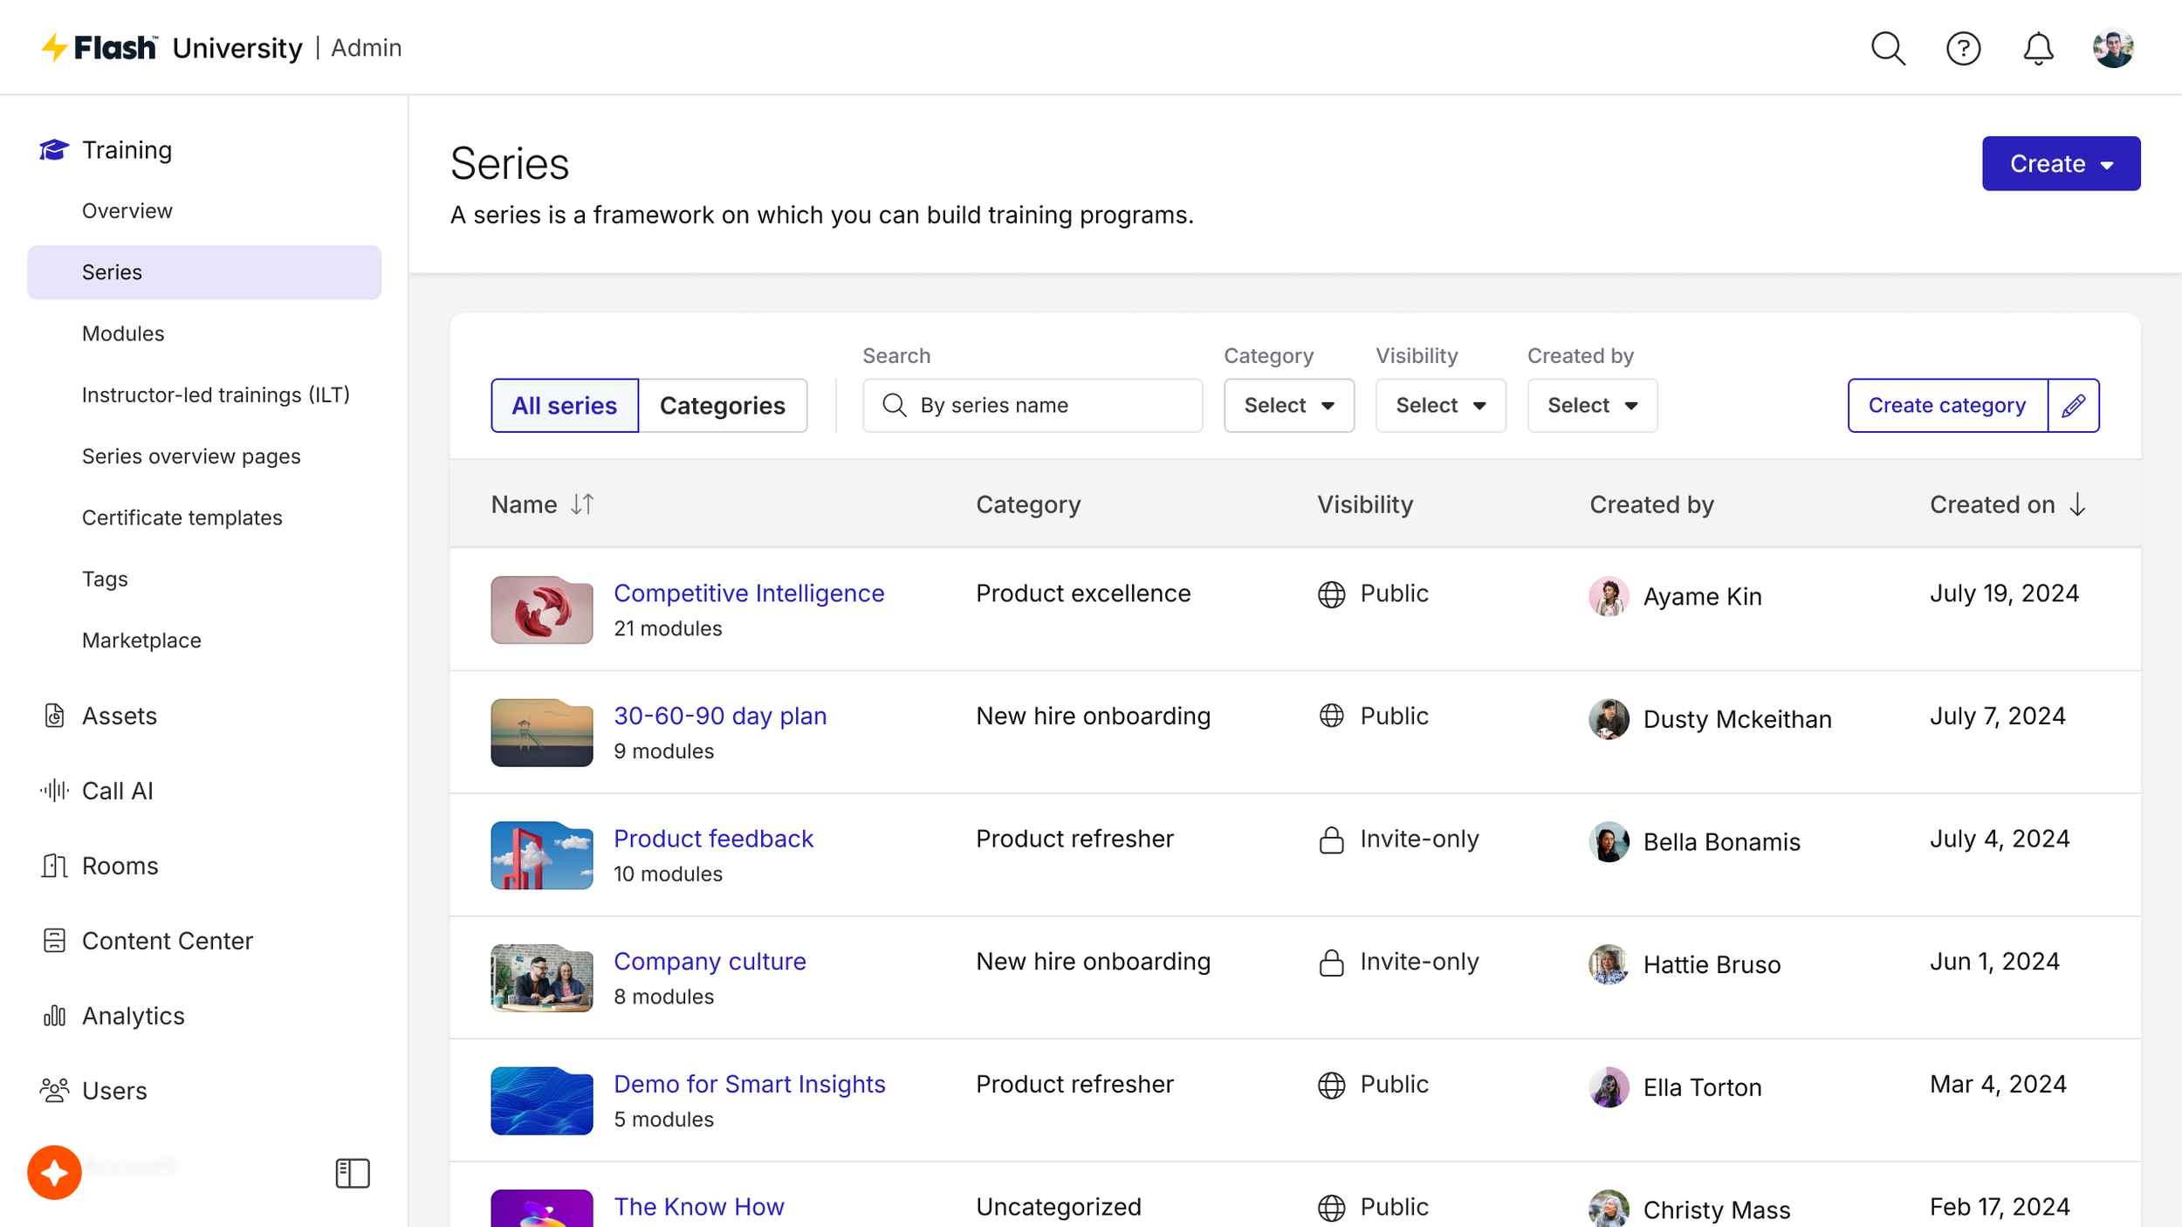2182x1227 pixels.
Task: Click the pencil edit category icon
Action: click(x=2074, y=405)
